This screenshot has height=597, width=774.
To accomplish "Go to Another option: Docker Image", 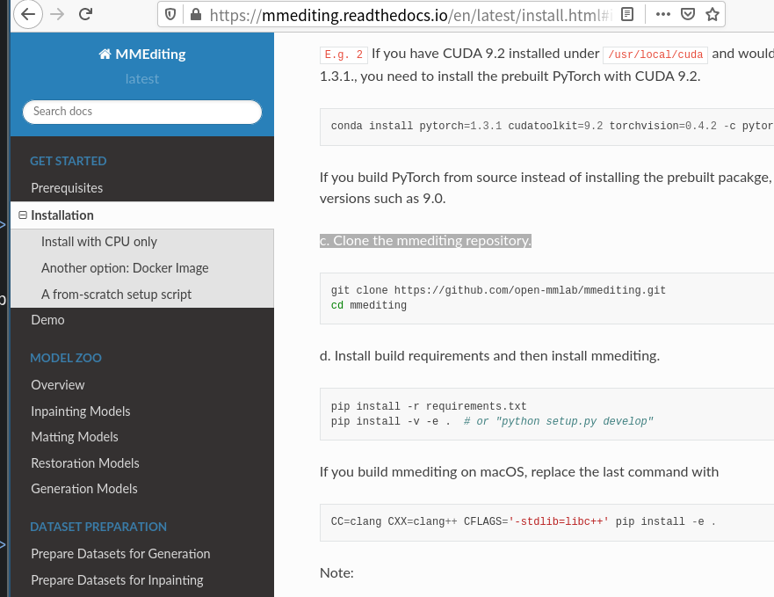I will coord(125,267).
